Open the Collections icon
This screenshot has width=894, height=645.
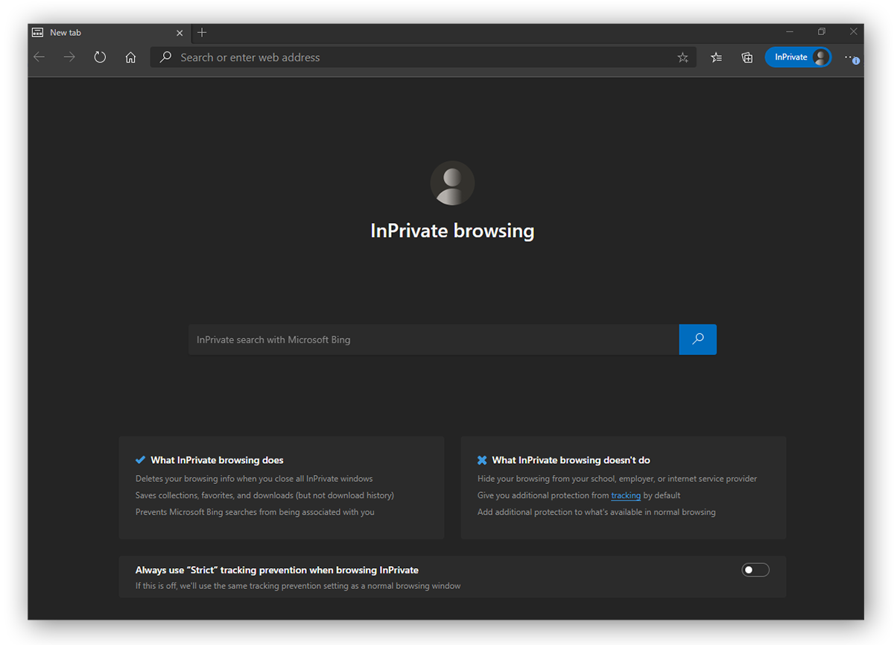(746, 57)
